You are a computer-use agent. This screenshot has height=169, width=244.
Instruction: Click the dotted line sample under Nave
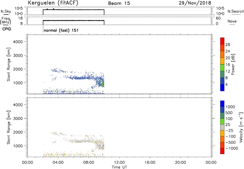(x=232, y=24)
